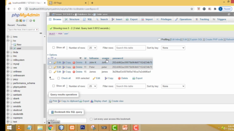The width and height of the screenshot is (234, 131).
Task: Open the Operations tab
Action: click(184, 19)
